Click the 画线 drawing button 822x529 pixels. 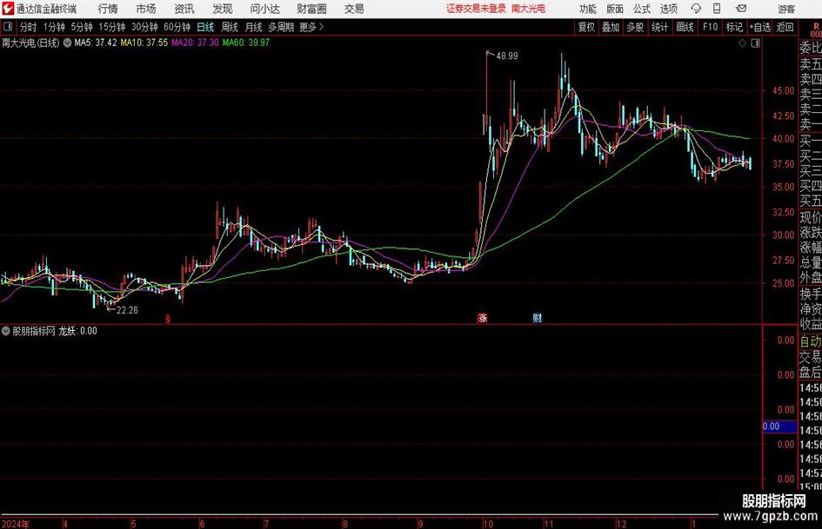(x=685, y=27)
